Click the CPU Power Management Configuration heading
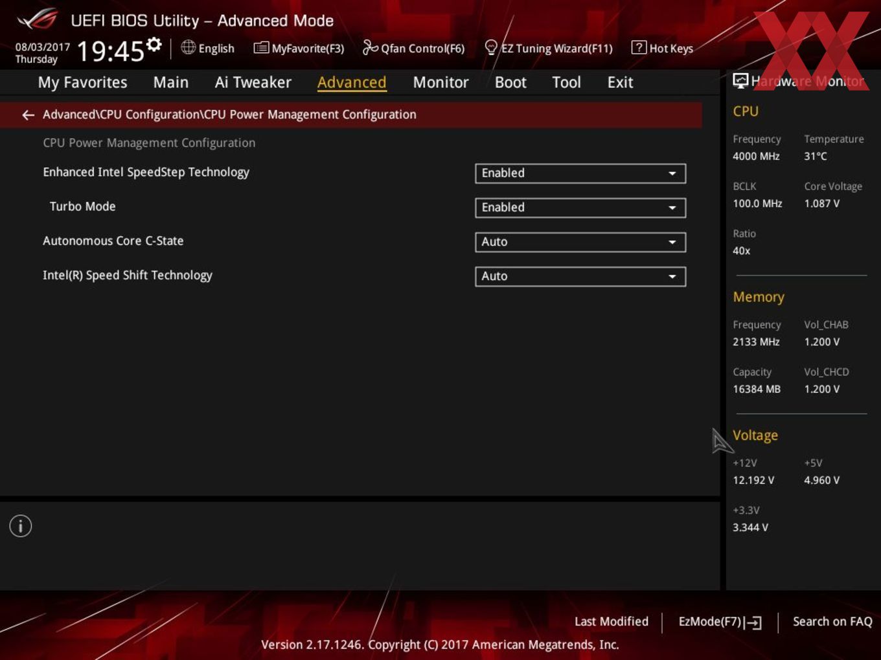881x660 pixels. (x=149, y=143)
